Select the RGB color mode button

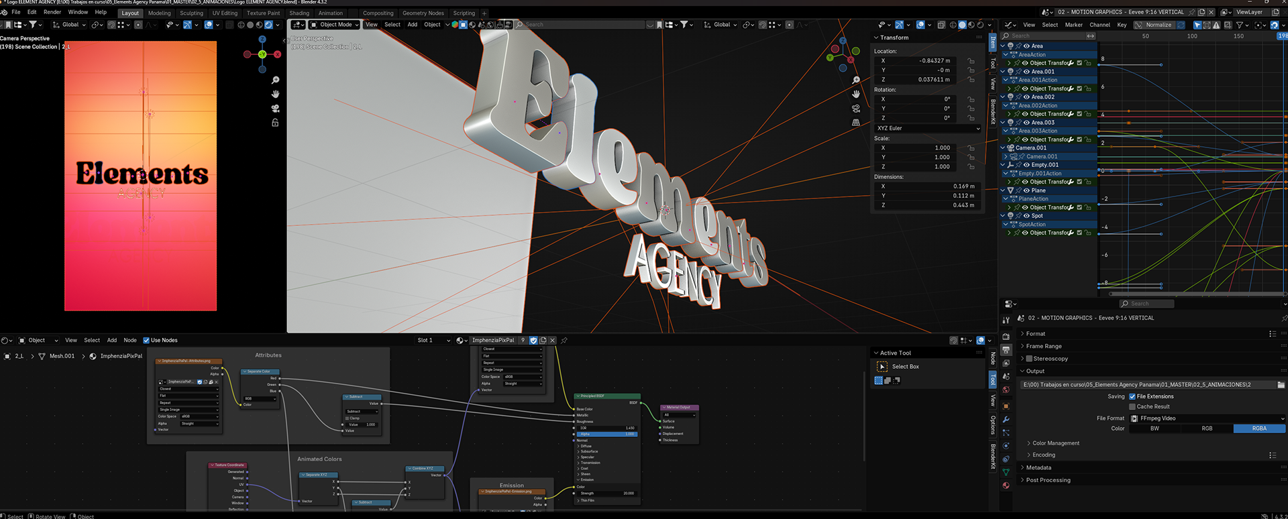click(x=1207, y=428)
